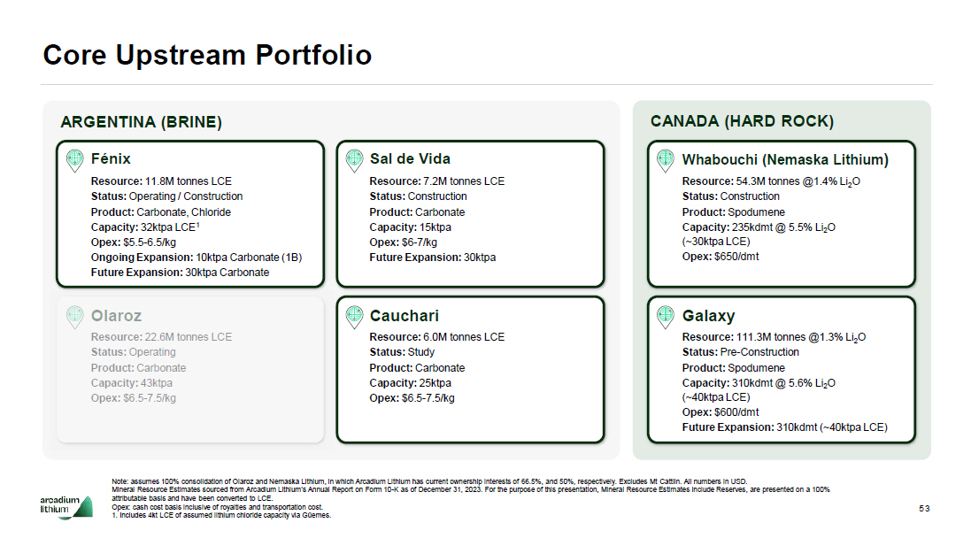Select 'Status: Operating / Construction' line

(166, 196)
